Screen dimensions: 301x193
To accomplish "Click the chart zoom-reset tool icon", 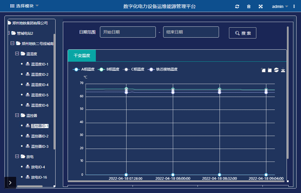I will pos(270,70).
